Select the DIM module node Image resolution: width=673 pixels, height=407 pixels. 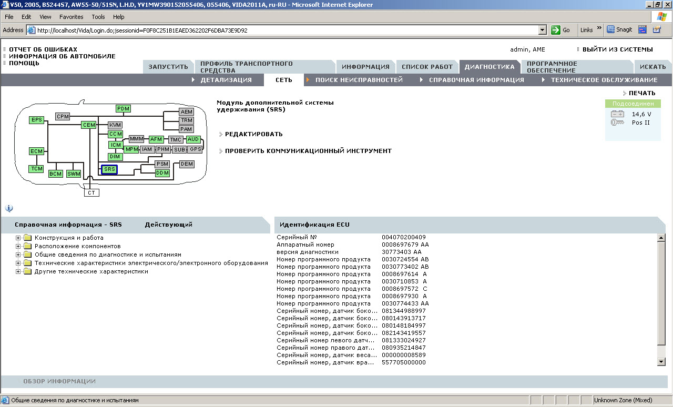click(115, 157)
